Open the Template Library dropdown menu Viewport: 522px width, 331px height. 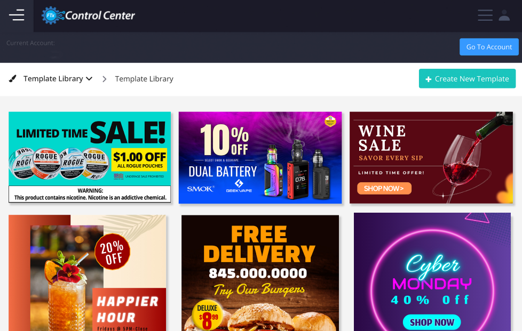(58, 79)
